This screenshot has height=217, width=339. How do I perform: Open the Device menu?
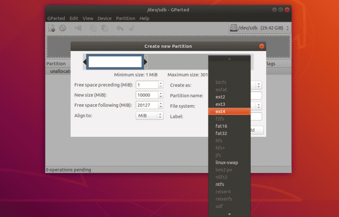(x=104, y=18)
